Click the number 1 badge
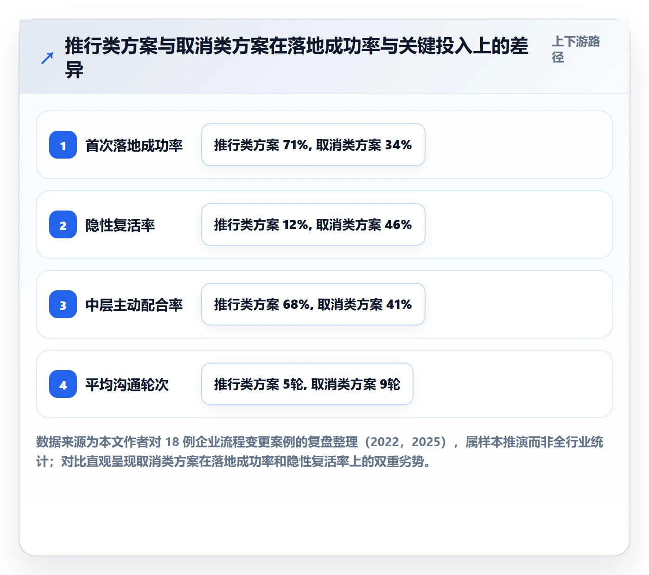Screen dimensions: 649x575 coord(63,145)
